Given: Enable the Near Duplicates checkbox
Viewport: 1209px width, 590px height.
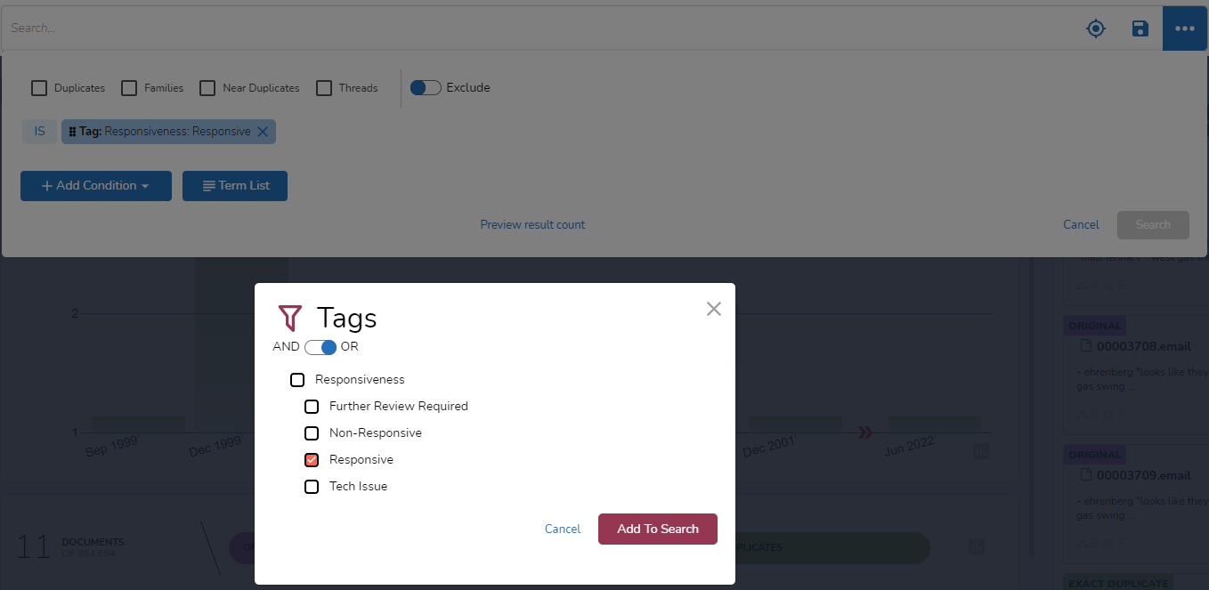Looking at the screenshot, I should pyautogui.click(x=207, y=88).
